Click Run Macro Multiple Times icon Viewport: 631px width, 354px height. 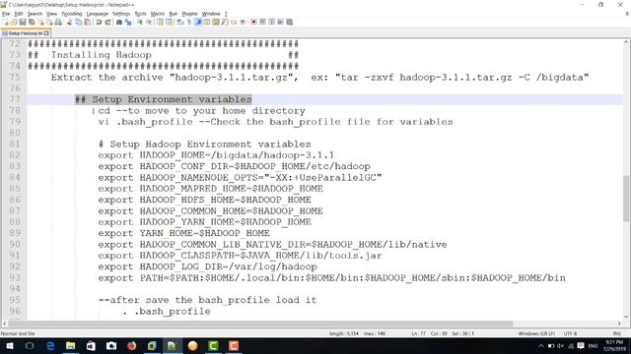(280, 22)
